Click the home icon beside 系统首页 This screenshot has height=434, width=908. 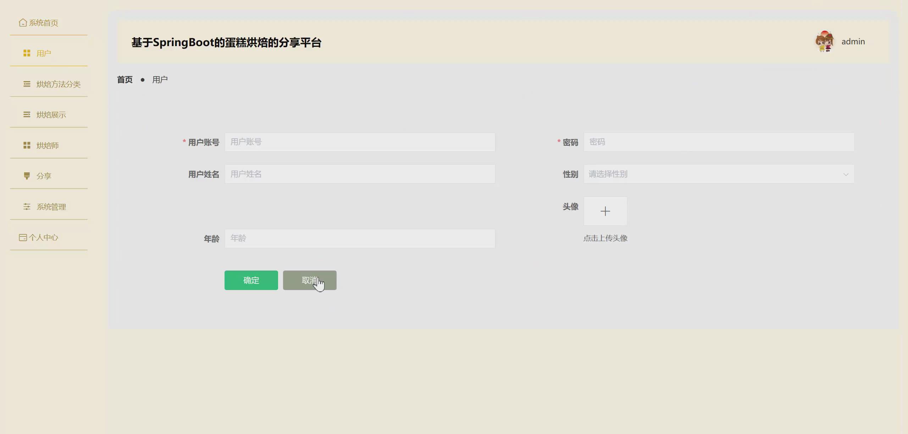click(x=23, y=23)
